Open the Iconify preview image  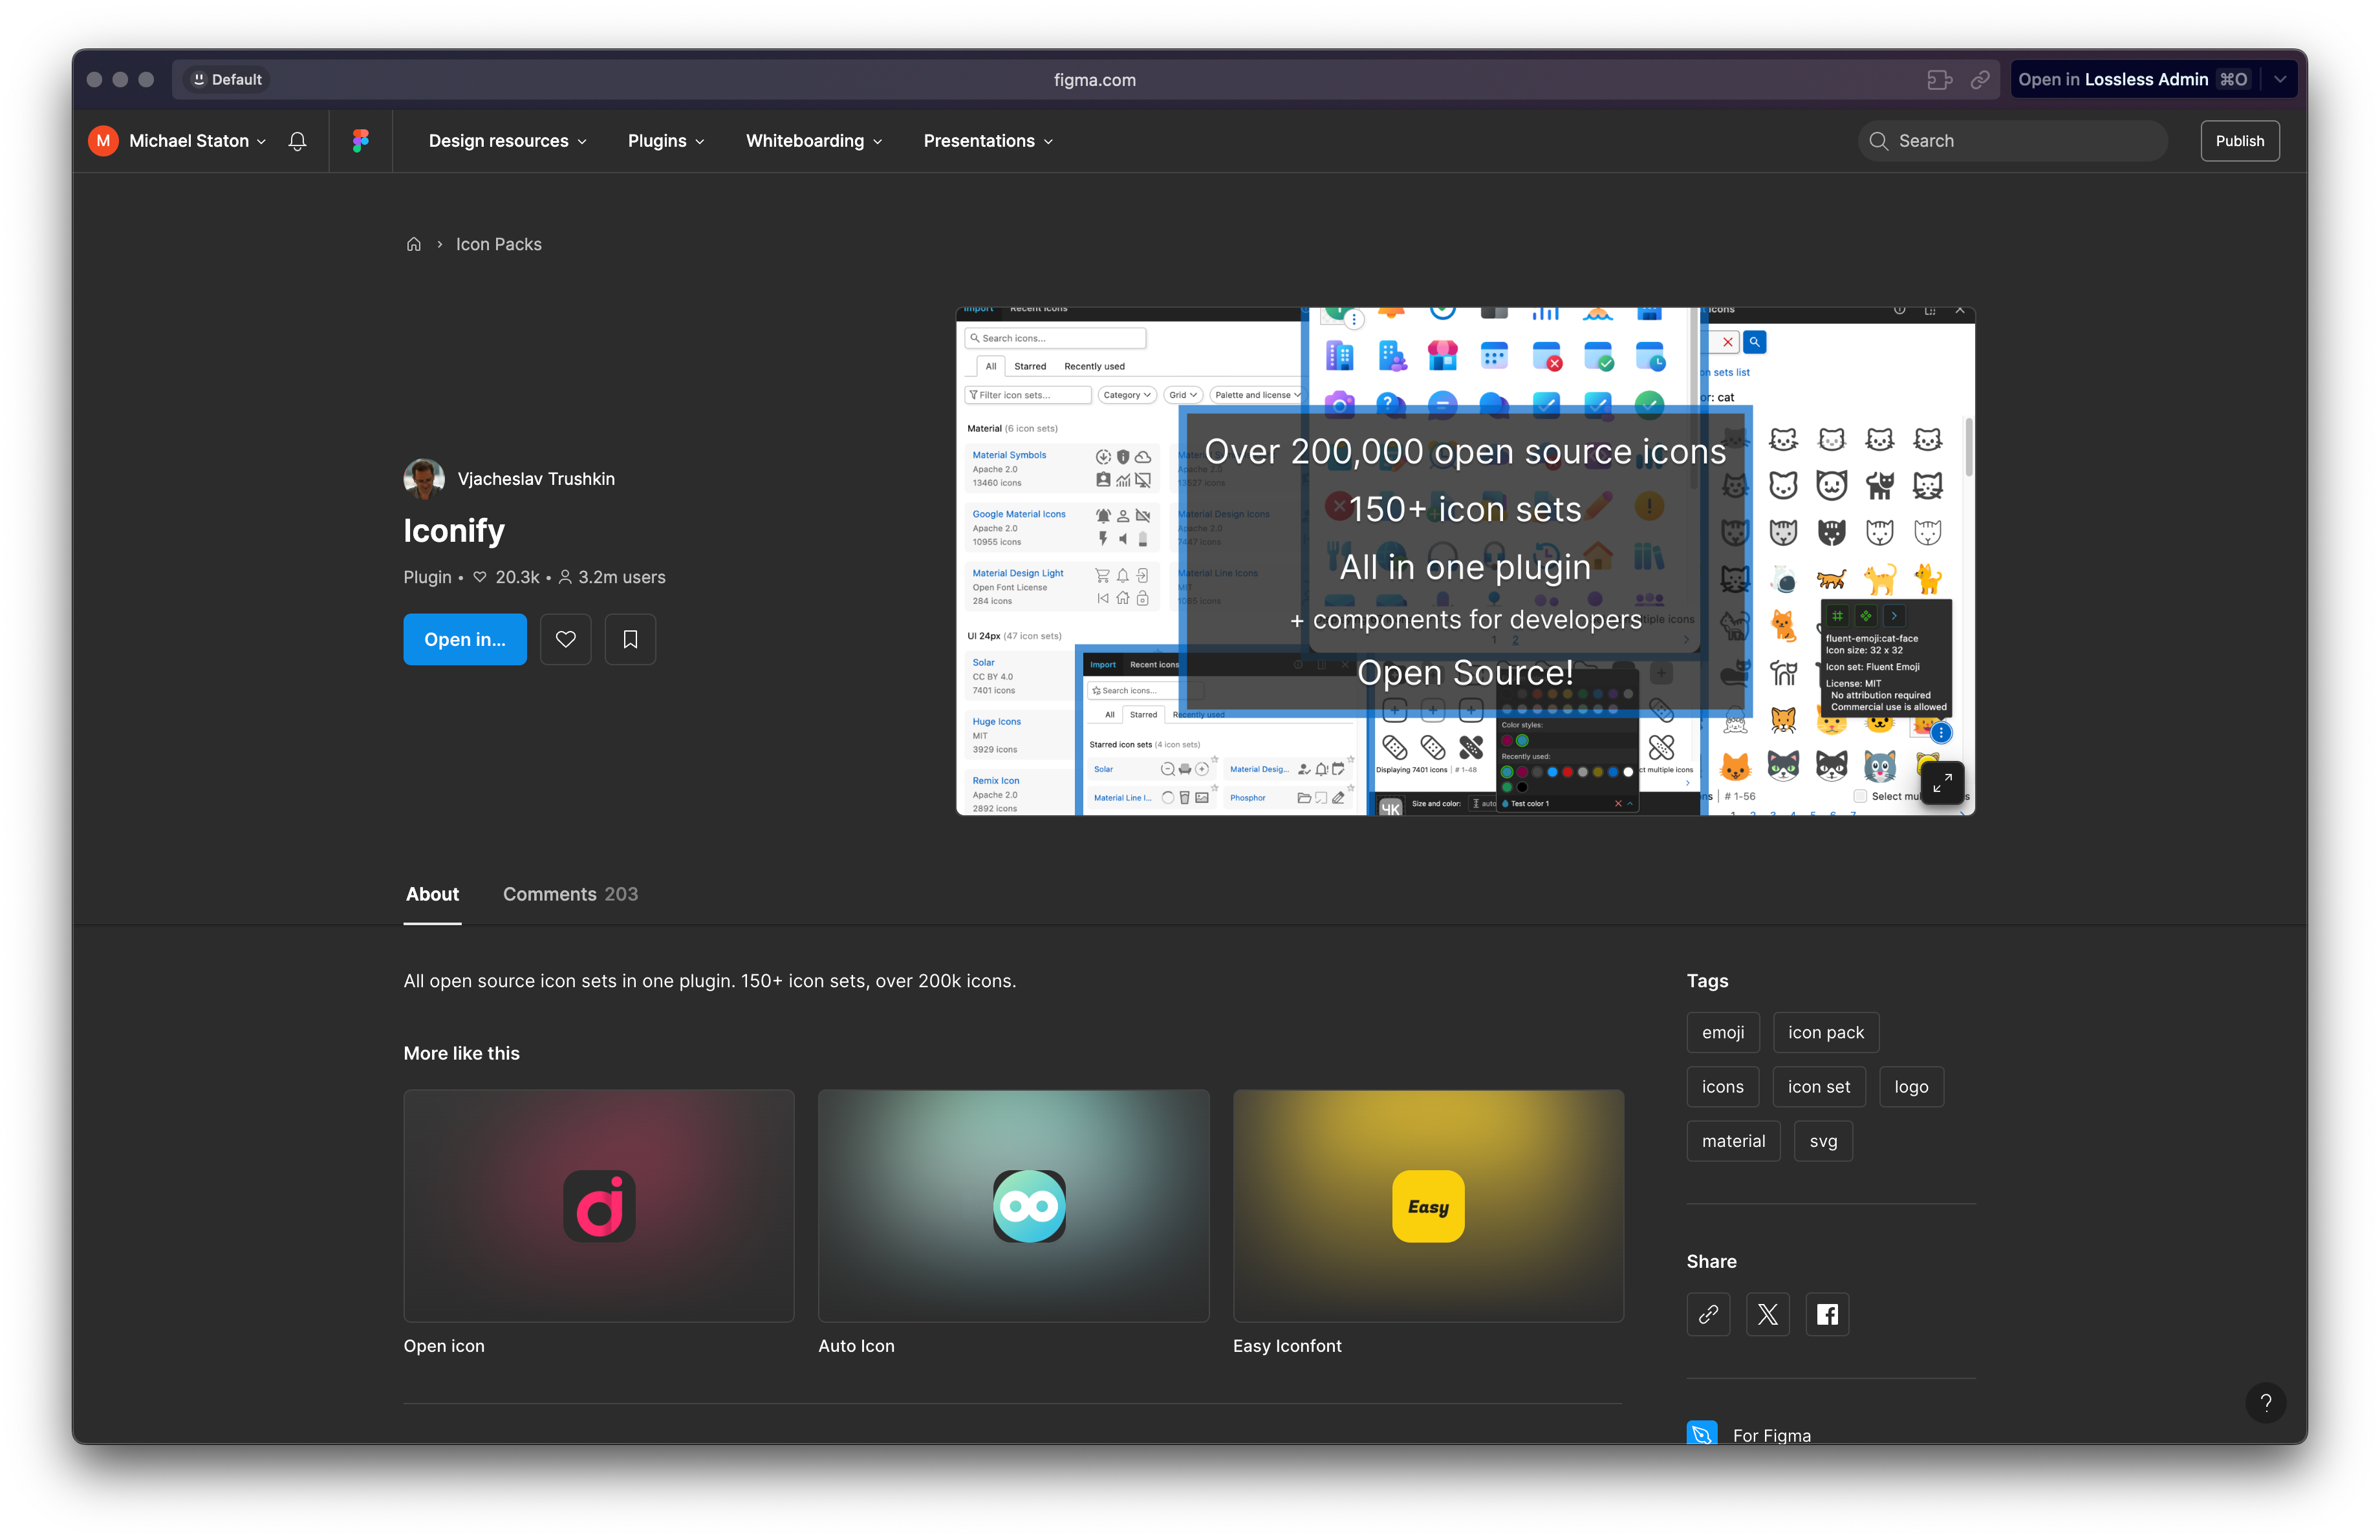[1465, 562]
